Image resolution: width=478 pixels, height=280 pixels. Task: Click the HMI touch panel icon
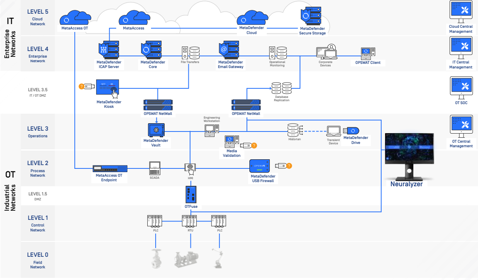[x=190, y=168]
